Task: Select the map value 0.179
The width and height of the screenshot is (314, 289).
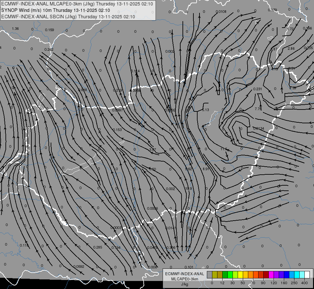Action: point(272,10)
